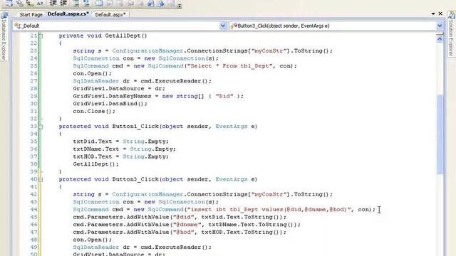Click 'txtDid.Text' on line 35

coord(93,142)
